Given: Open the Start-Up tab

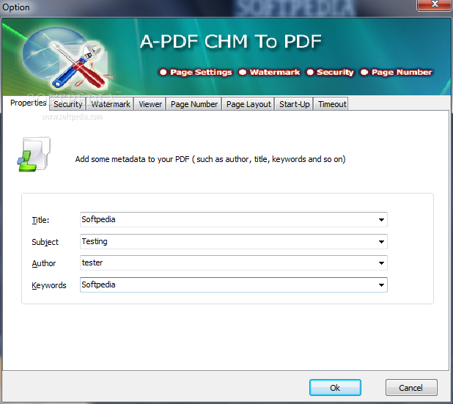Looking at the screenshot, I should [x=294, y=104].
